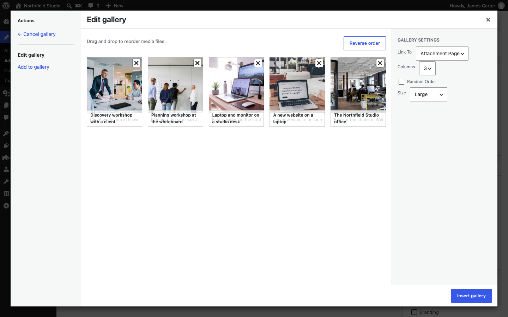Viewport: 508px width, 317px height.
Task: Tick the Branding category checkbox
Action: pyautogui.click(x=414, y=312)
